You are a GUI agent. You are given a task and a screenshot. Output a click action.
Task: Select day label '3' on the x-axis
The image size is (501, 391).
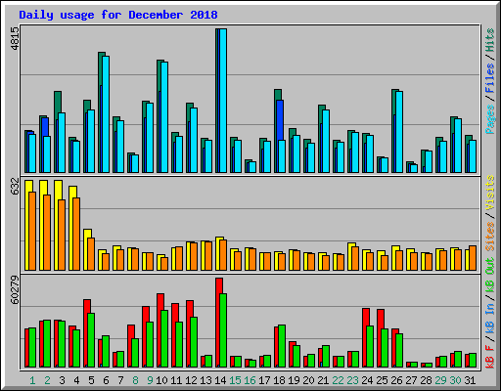62,380
